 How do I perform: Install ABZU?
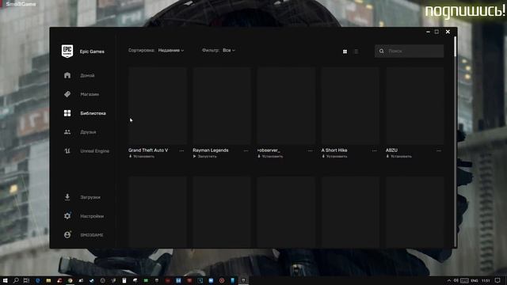[398, 157]
